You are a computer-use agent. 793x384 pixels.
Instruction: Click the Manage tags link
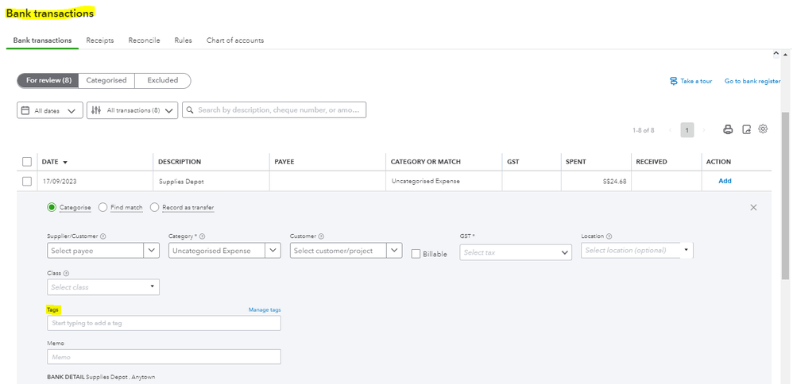tap(264, 309)
